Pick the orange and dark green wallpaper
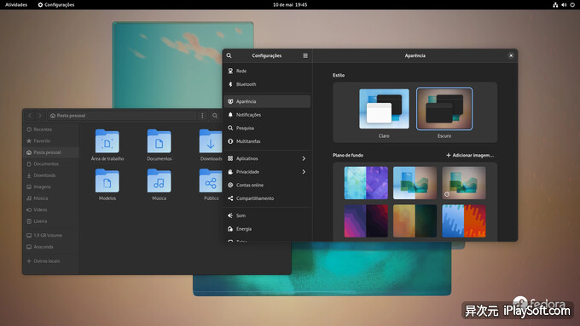The image size is (580, 326). pyautogui.click(x=415, y=220)
